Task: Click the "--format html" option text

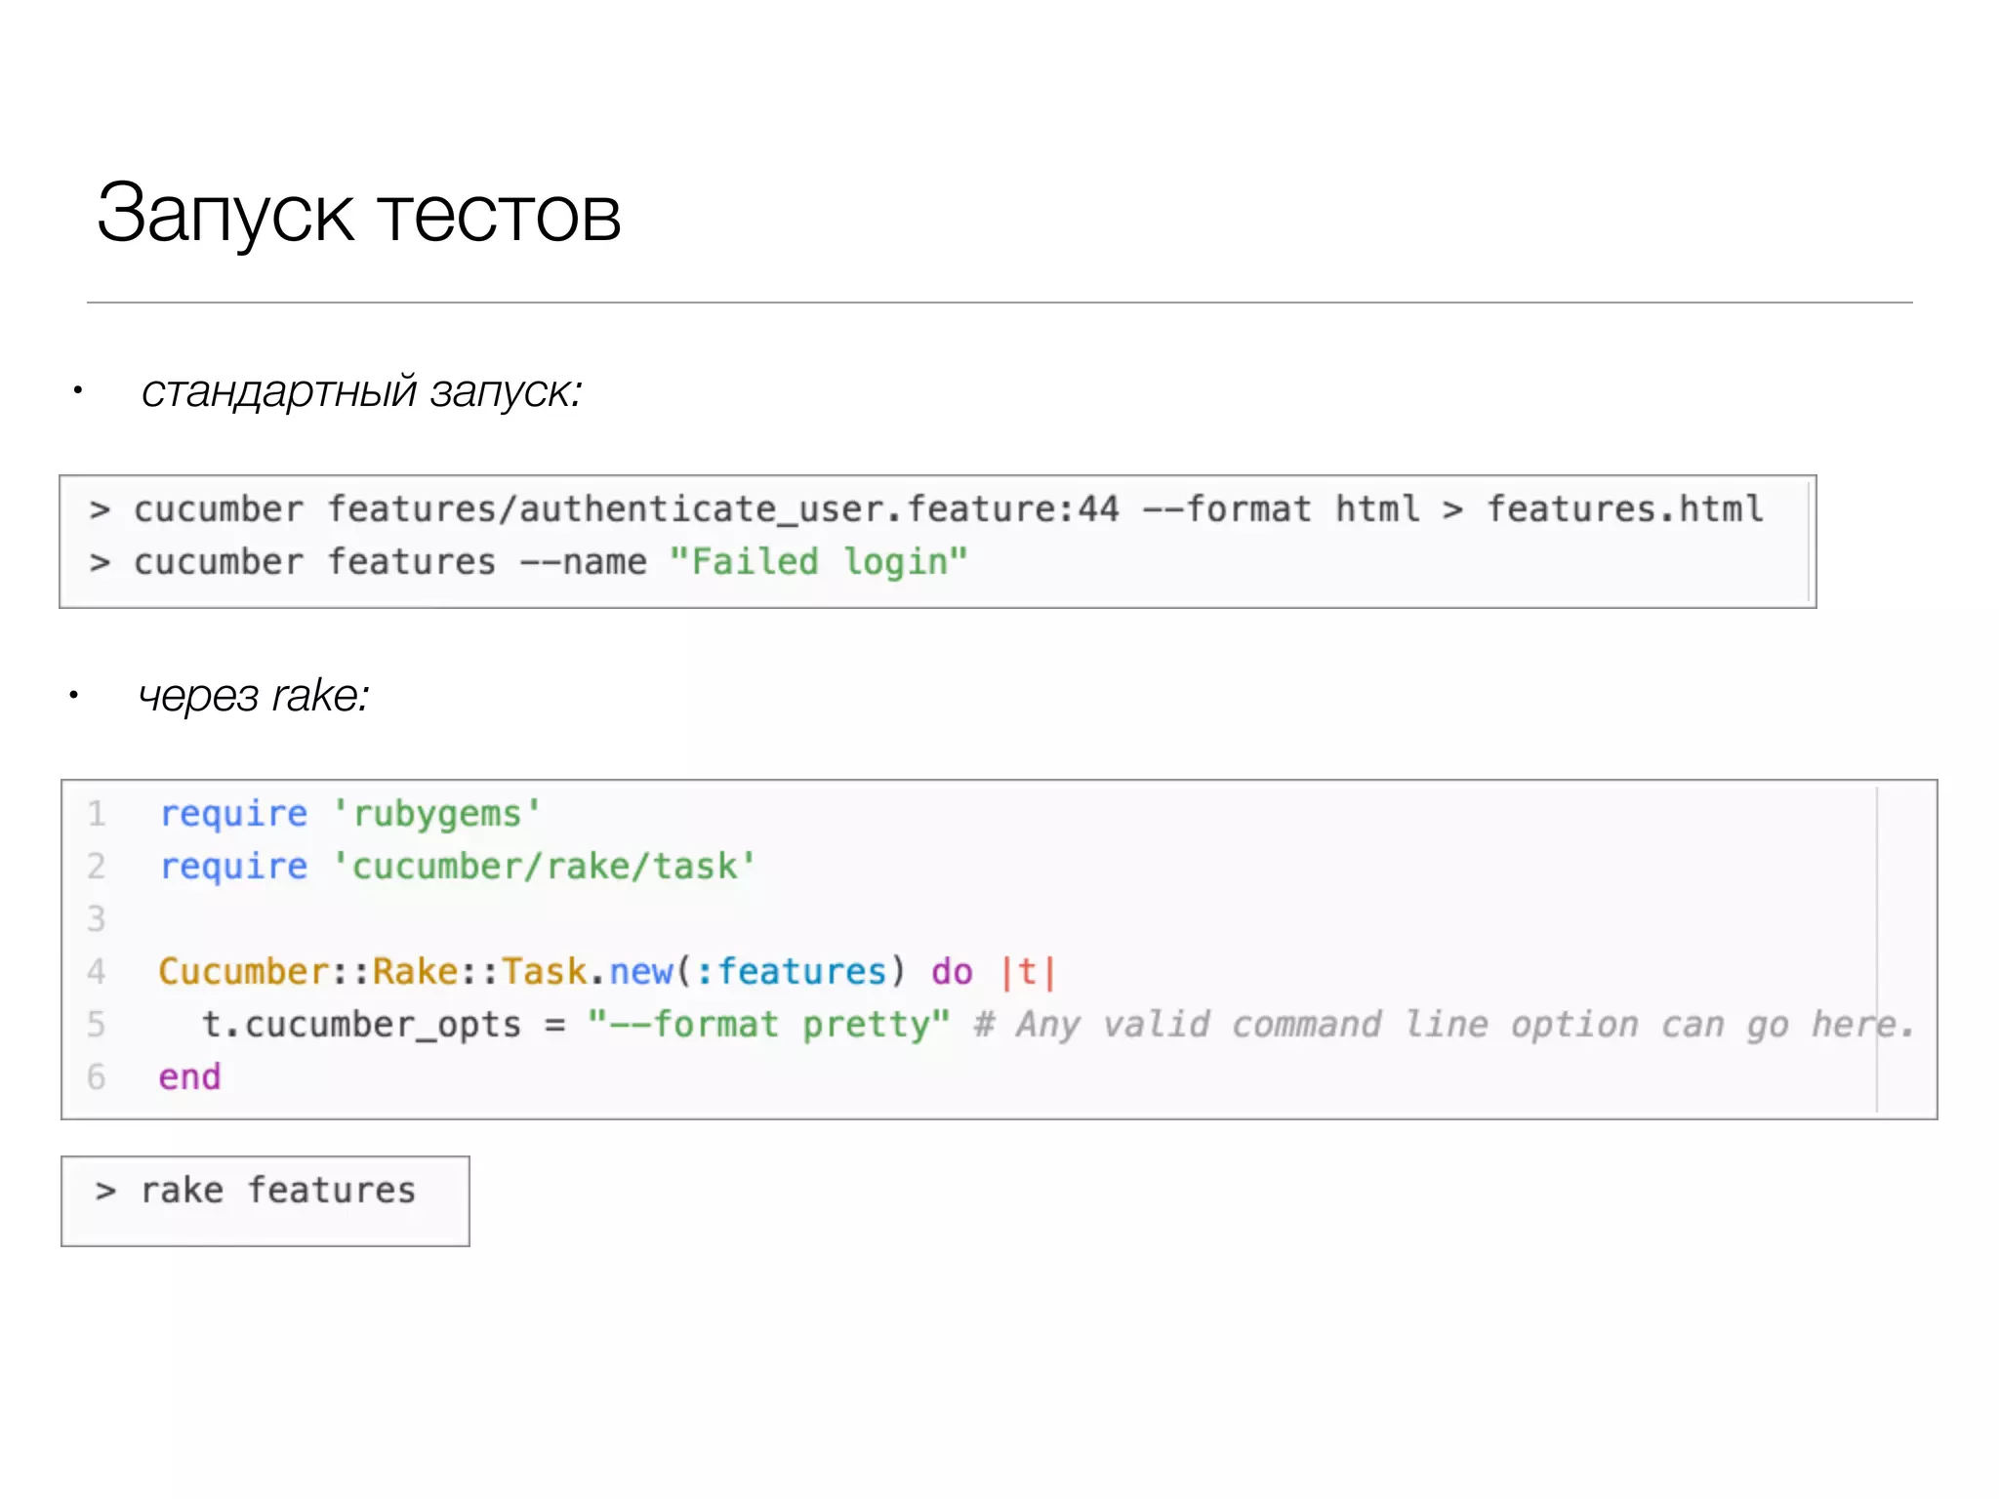Action: [1281, 509]
